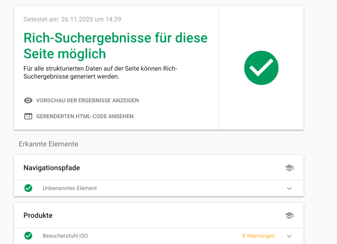Expand the Unbenanntes Element row chevron
This screenshot has width=337, height=244.
pyautogui.click(x=289, y=188)
